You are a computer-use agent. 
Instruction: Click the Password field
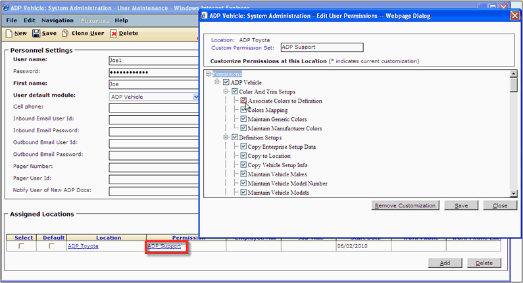pos(154,72)
